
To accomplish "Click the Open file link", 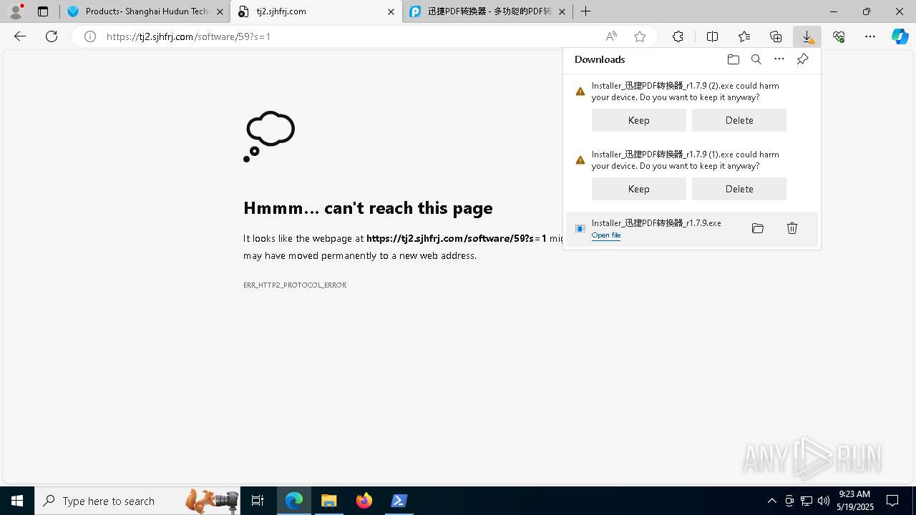I will point(606,235).
